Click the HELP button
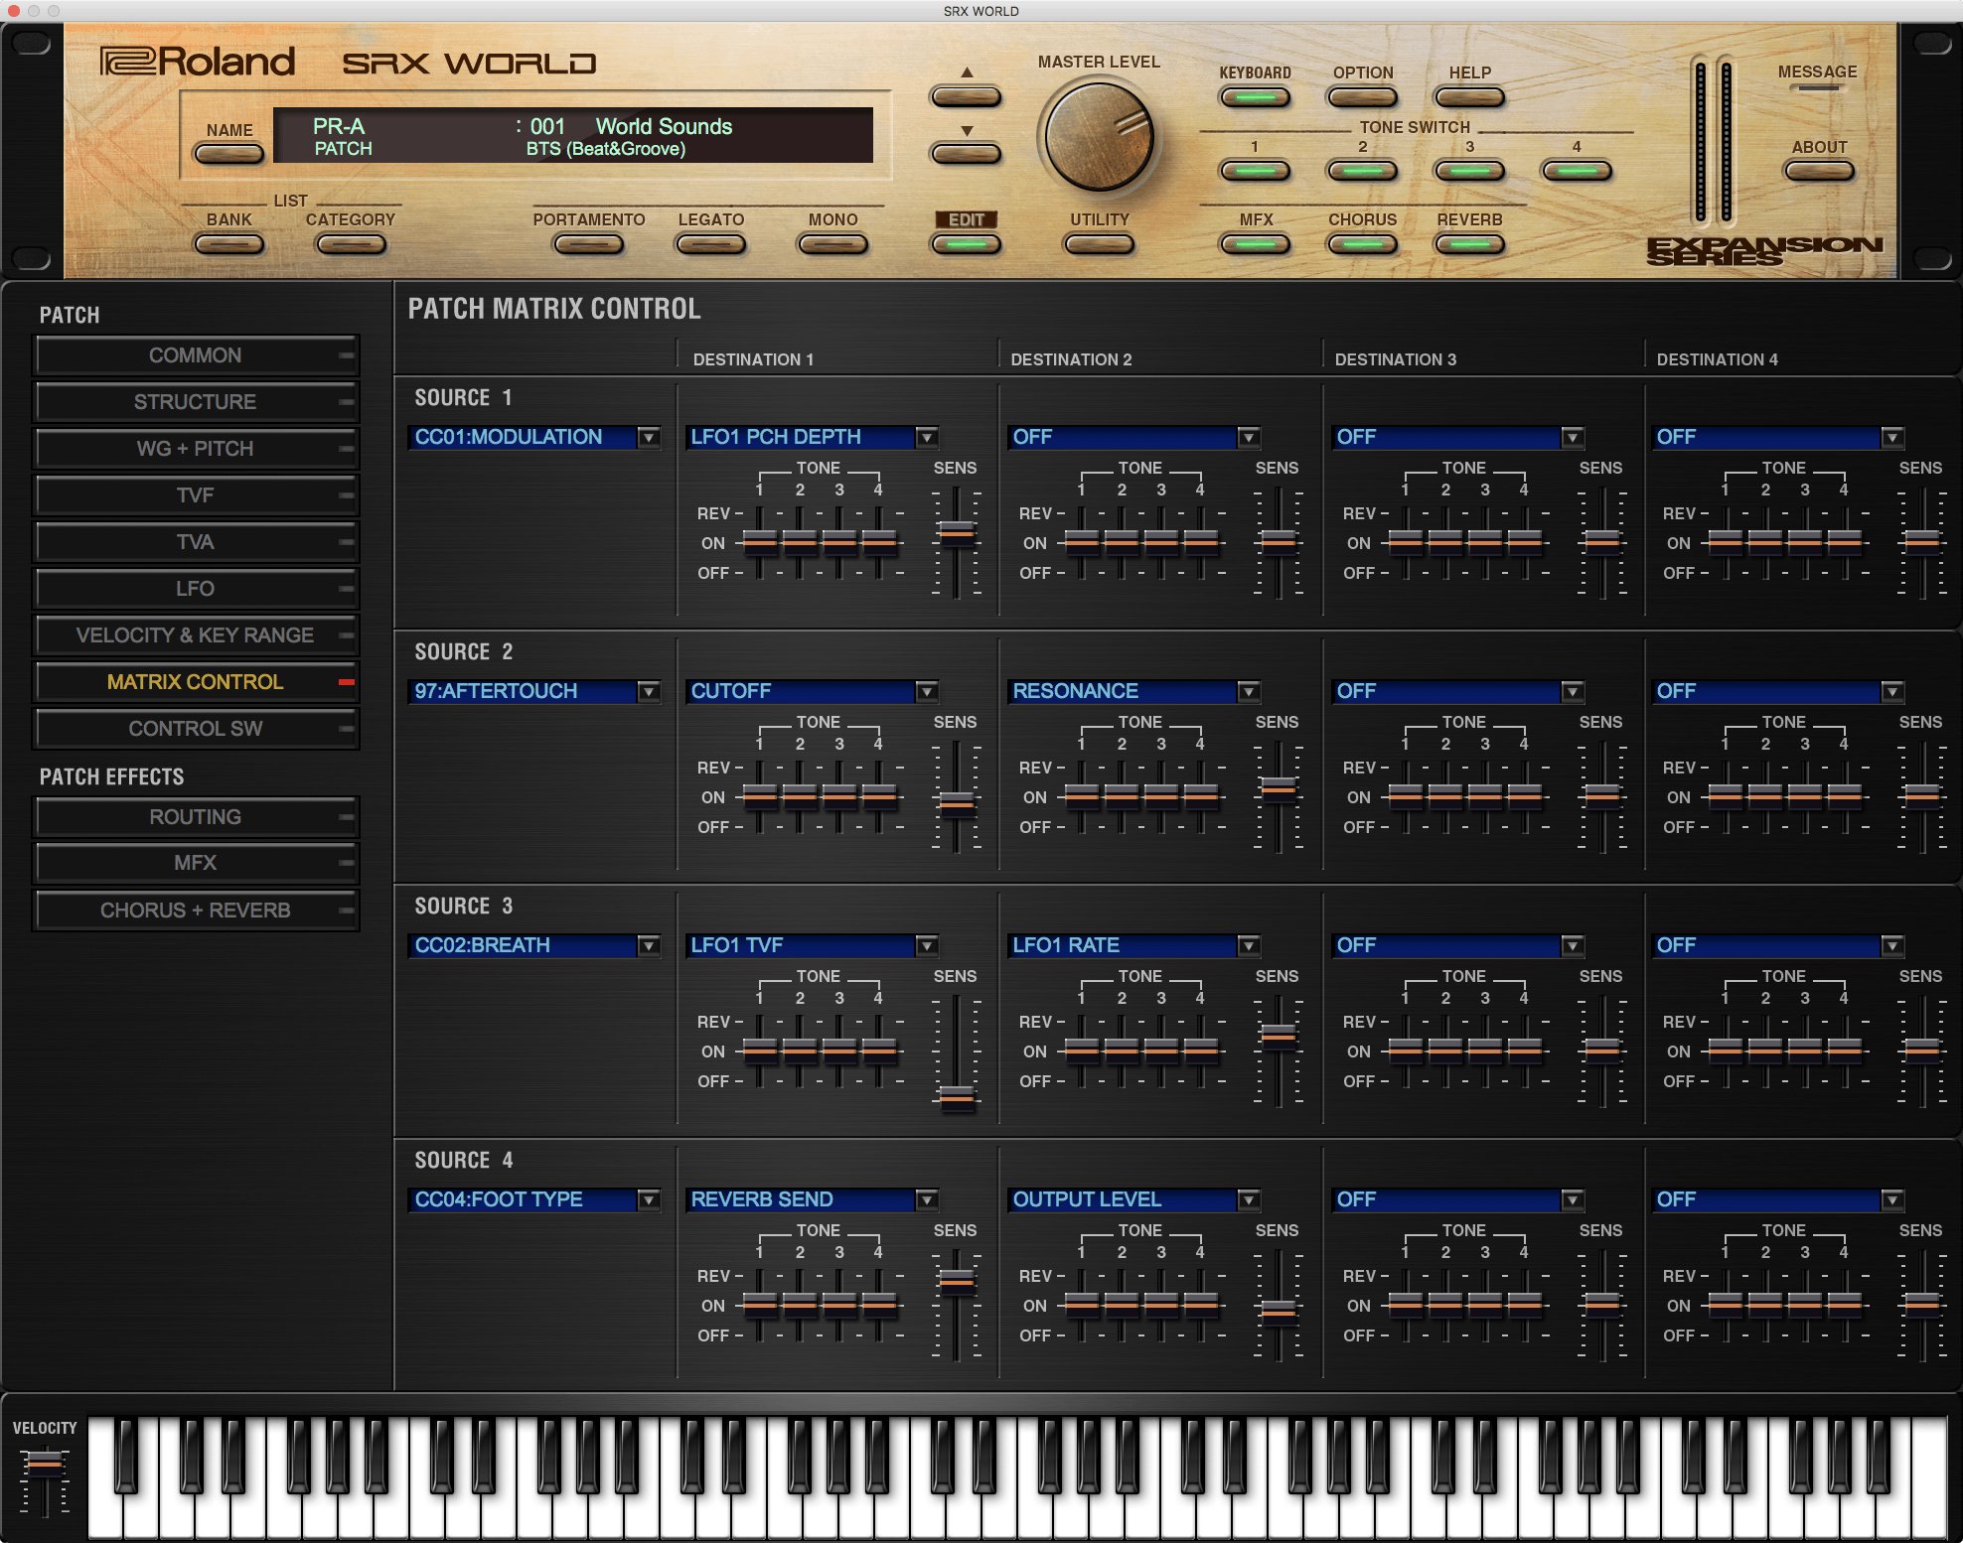The width and height of the screenshot is (1963, 1543). (1469, 96)
